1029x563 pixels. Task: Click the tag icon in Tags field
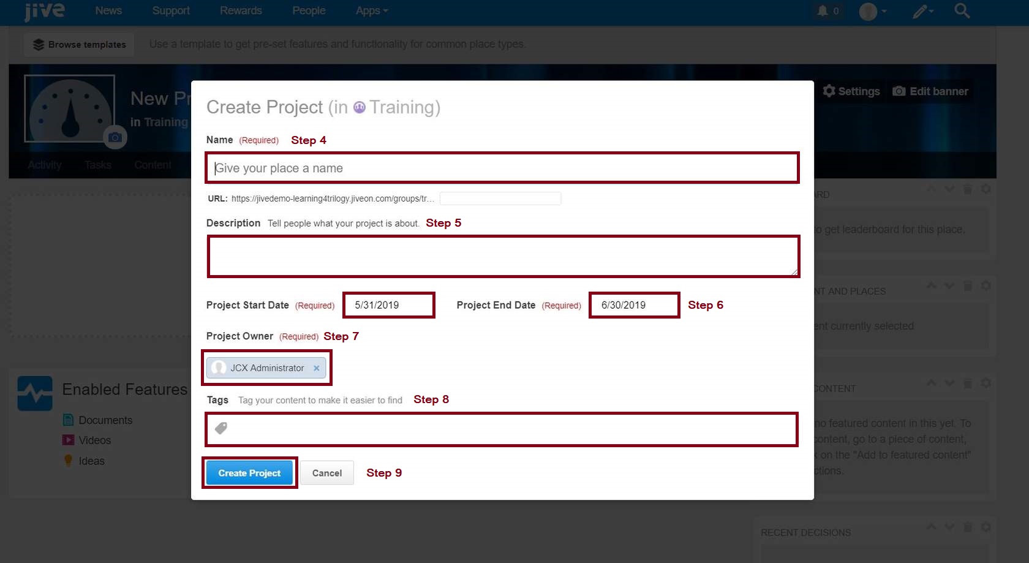pos(221,428)
